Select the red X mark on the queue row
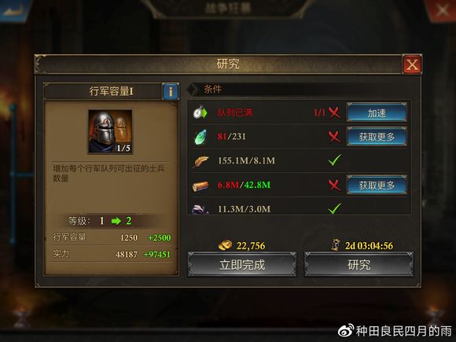The image size is (456, 342). [x=335, y=112]
